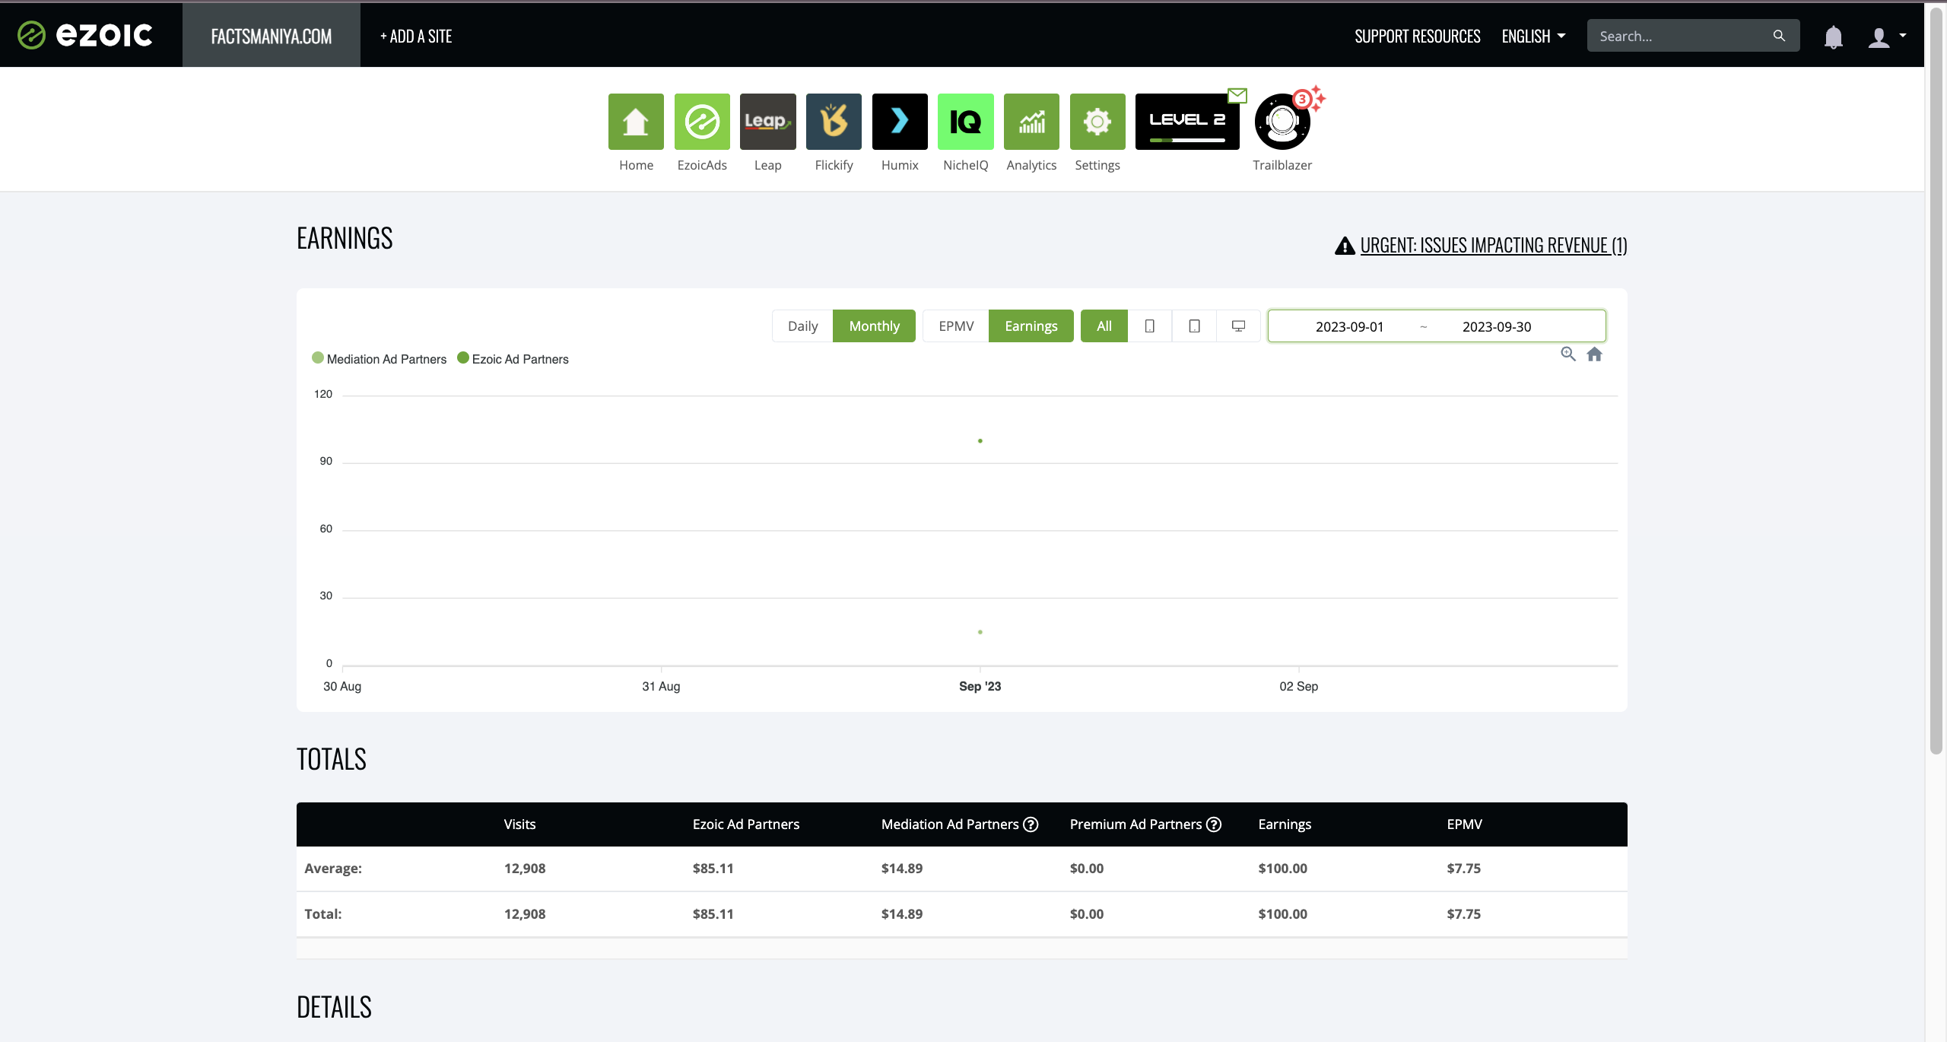Click Total earnings value $100.00
Screen dimensions: 1947x1042
click(1282, 913)
